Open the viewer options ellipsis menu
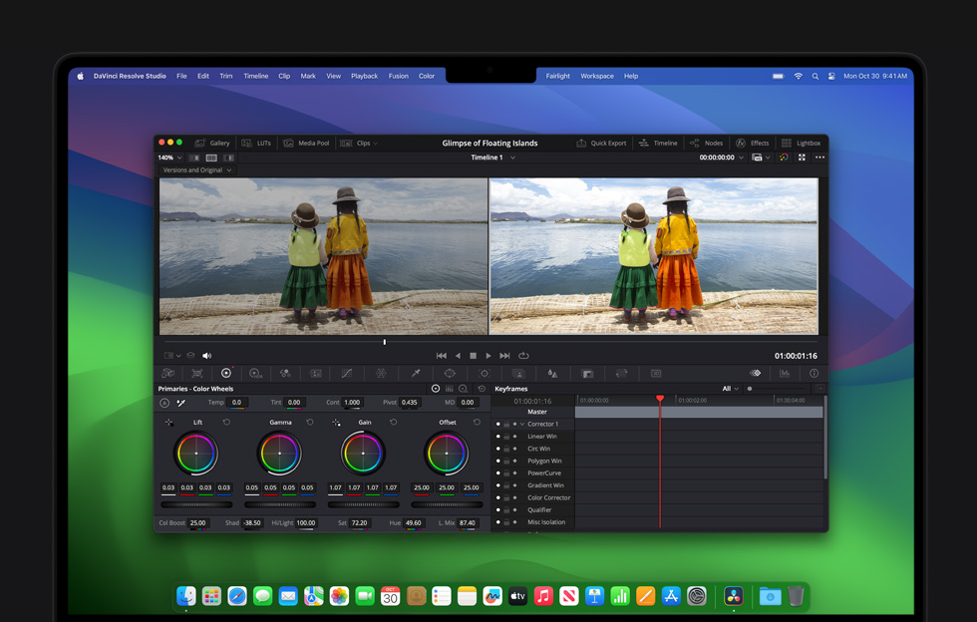The width and height of the screenshot is (977, 622). click(819, 157)
